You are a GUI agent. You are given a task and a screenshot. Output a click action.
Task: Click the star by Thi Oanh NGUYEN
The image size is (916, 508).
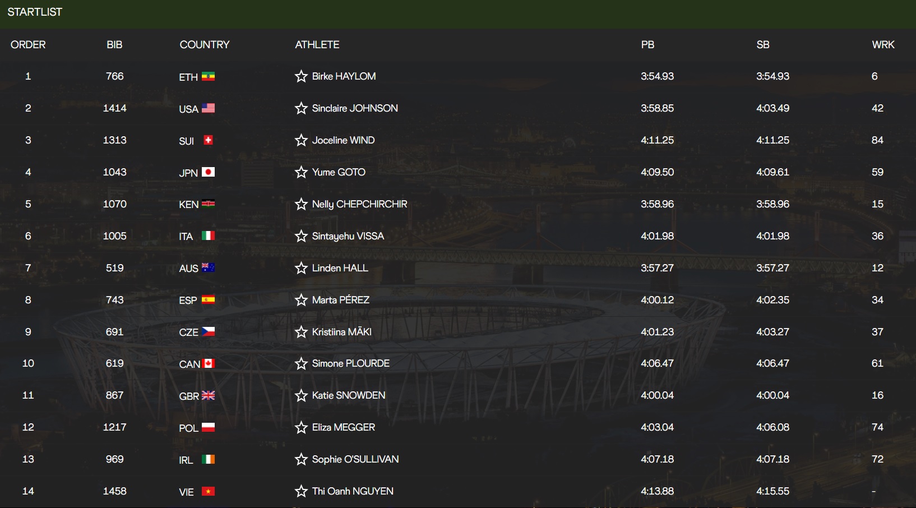tap(301, 491)
